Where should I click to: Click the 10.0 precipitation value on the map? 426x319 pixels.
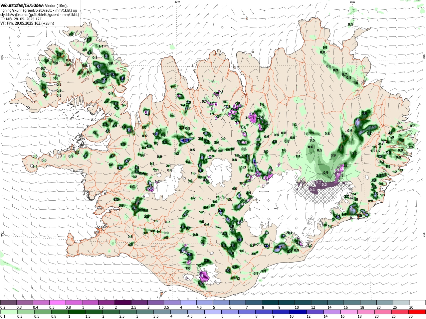pos(219,211)
